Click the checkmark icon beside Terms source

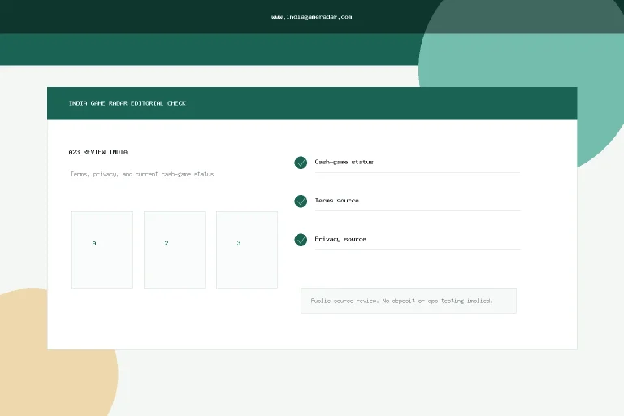coord(301,201)
